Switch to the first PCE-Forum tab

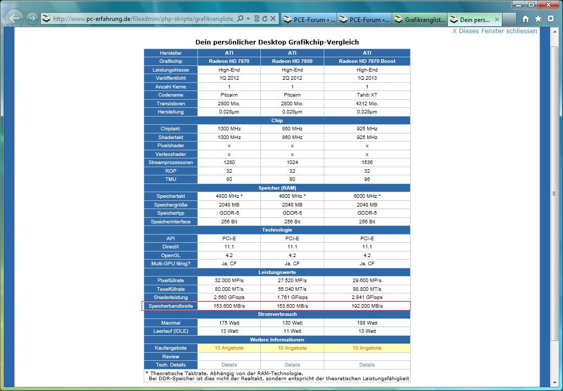[308, 20]
